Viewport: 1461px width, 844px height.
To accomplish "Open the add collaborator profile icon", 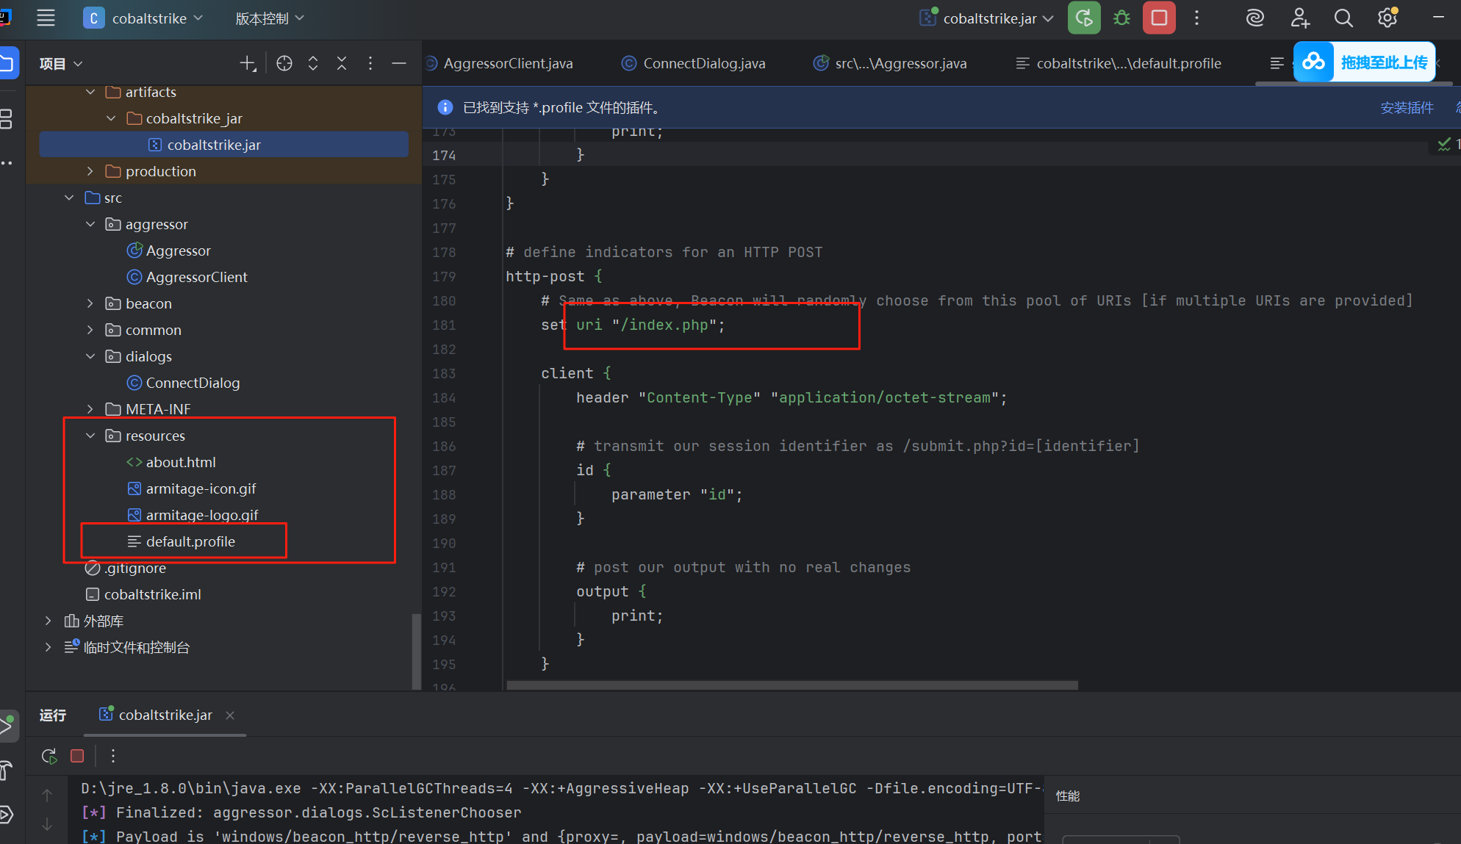I will 1299,18.
